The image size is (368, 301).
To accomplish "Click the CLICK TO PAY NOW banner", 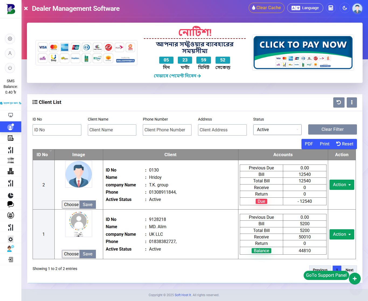I will (303, 52).
